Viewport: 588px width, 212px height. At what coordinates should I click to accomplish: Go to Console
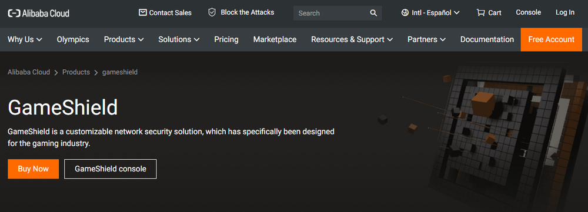529,12
